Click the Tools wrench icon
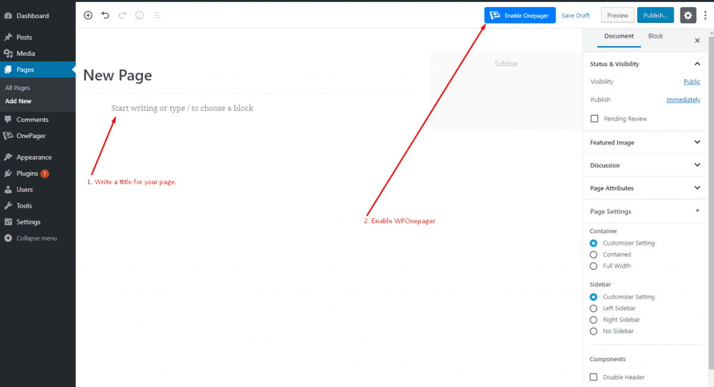 8,206
